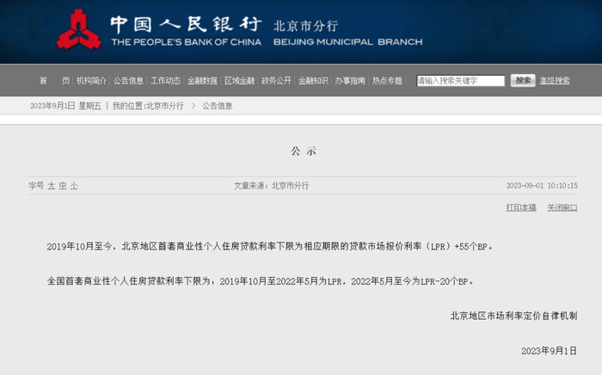
Task: Open the 政务公开 navigation item
Action: coord(276,81)
